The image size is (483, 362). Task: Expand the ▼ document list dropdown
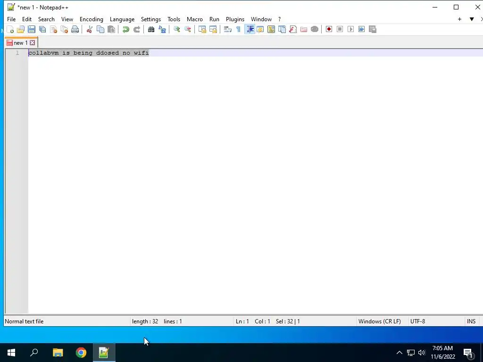coord(472,19)
